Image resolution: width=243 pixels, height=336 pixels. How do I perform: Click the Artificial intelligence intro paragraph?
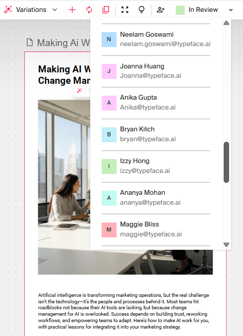click(x=123, y=311)
